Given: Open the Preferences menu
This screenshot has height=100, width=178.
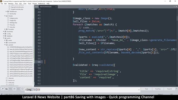Looking at the screenshot, I should pos(42,4).
